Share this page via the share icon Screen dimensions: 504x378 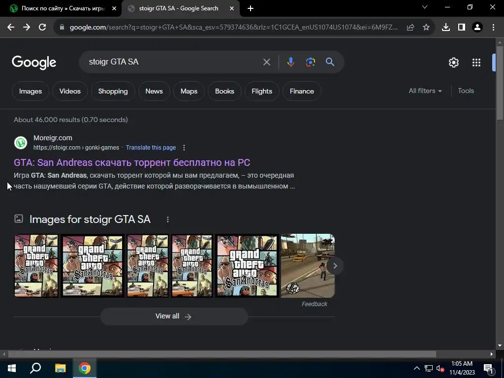pos(410,28)
